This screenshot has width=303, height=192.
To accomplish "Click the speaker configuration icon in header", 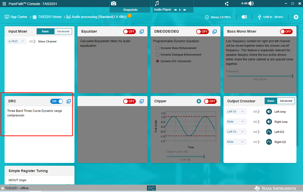I will point(244,17).
